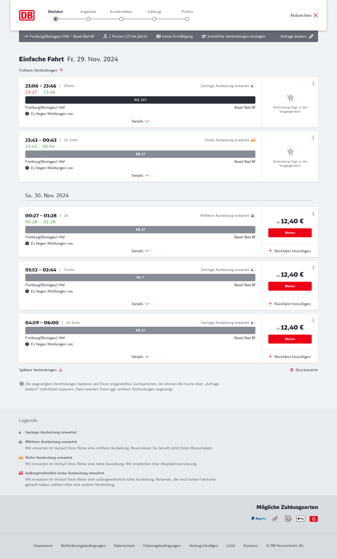This screenshot has height=559, width=337.
Task: Click the up arrow for Frühere Verbindungen
Action: click(61, 70)
